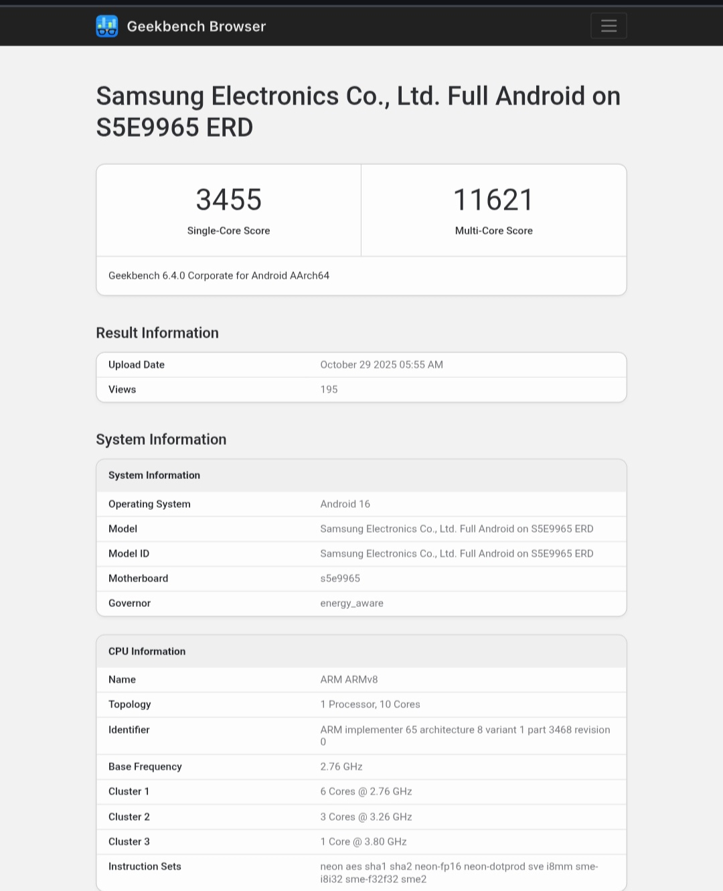Click the System Information table header
The height and width of the screenshot is (891, 723).
pos(155,475)
